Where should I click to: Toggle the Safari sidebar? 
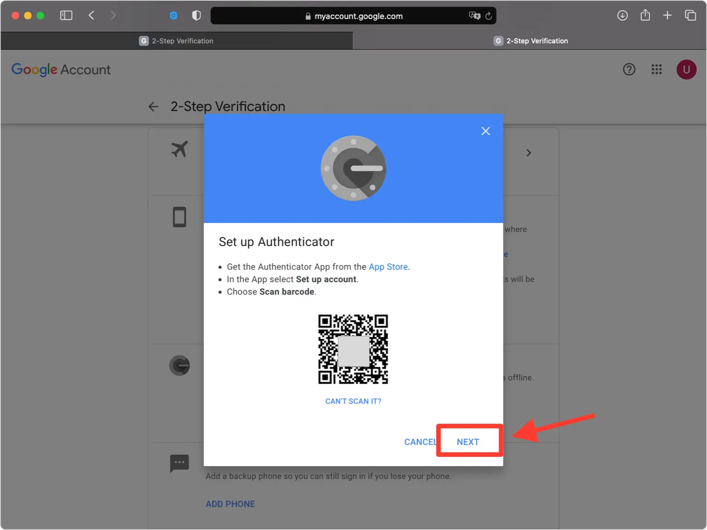pyautogui.click(x=66, y=16)
